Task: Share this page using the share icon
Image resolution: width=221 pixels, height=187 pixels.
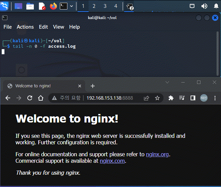Action: [146, 98]
